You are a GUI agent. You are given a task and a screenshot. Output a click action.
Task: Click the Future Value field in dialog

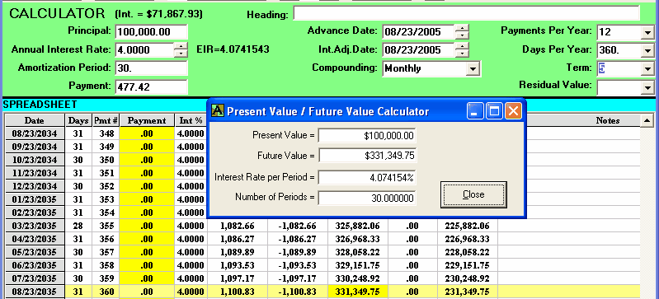(367, 156)
